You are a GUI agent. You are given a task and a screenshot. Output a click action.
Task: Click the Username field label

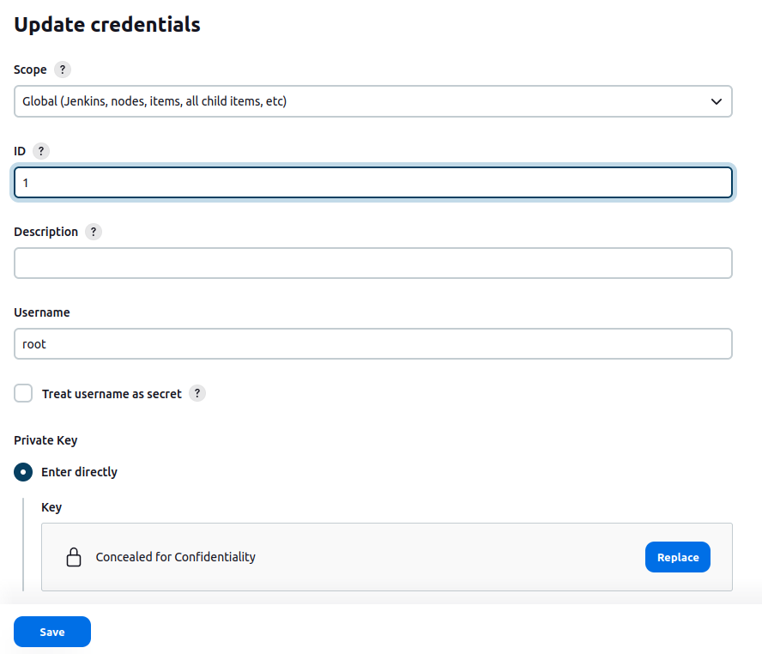[x=42, y=312]
